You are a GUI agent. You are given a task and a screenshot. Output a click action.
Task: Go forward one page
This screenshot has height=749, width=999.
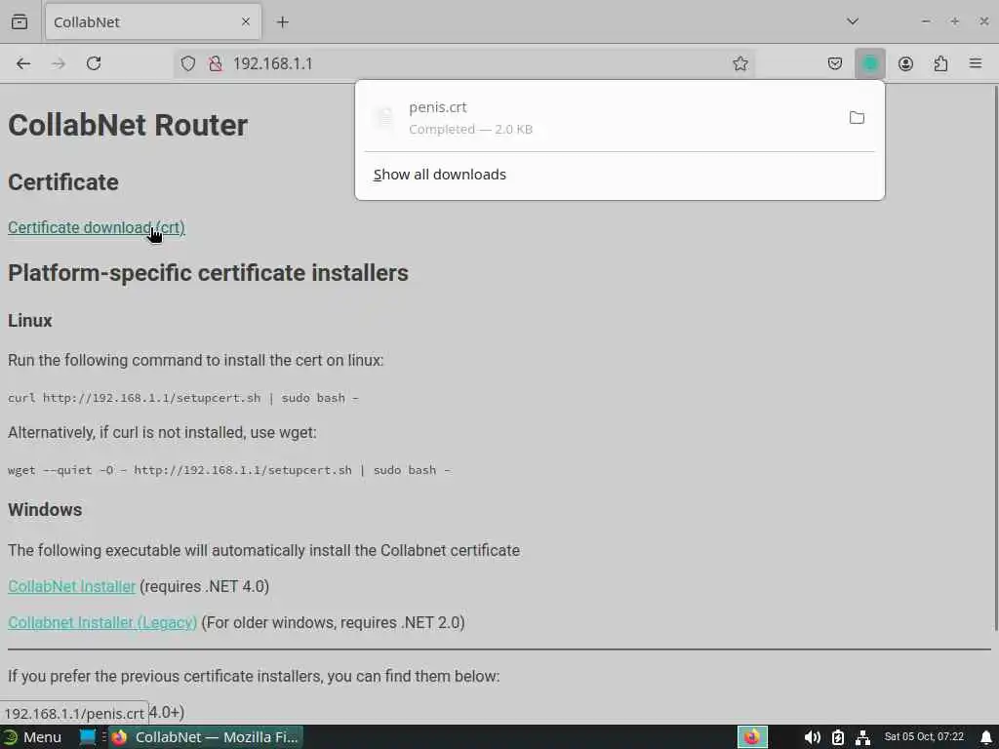59,63
